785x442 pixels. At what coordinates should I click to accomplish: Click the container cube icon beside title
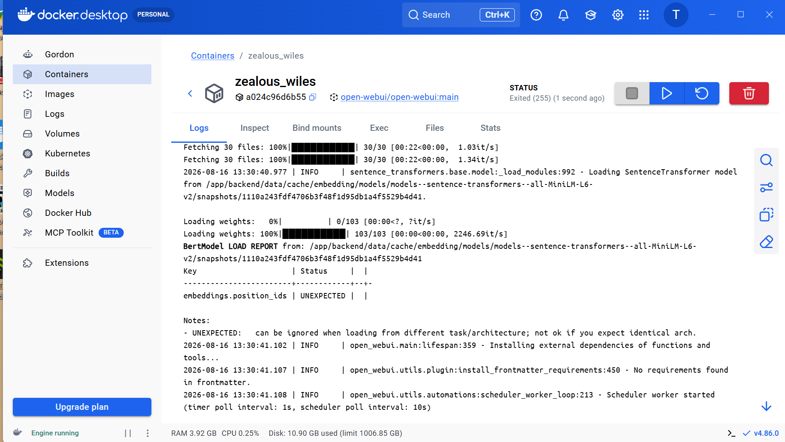(214, 93)
